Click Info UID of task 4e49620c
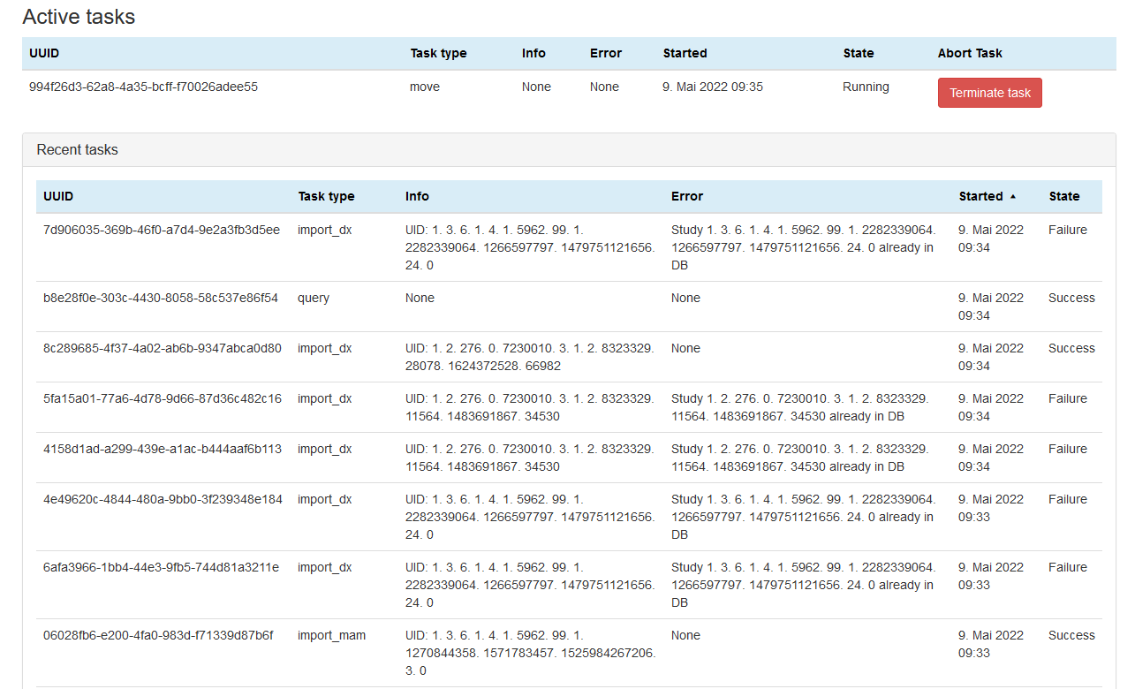This screenshot has width=1135, height=689. [530, 517]
